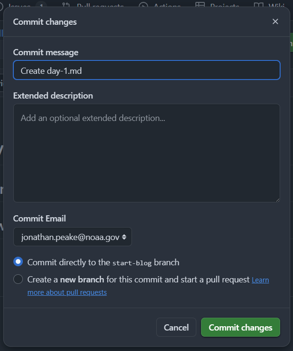Screen dimensions: 293x351
Task: Click the green Commit changes button
Action: click(x=241, y=327)
